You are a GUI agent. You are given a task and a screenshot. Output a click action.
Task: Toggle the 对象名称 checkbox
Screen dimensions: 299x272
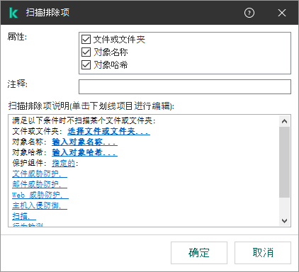[x=86, y=52]
